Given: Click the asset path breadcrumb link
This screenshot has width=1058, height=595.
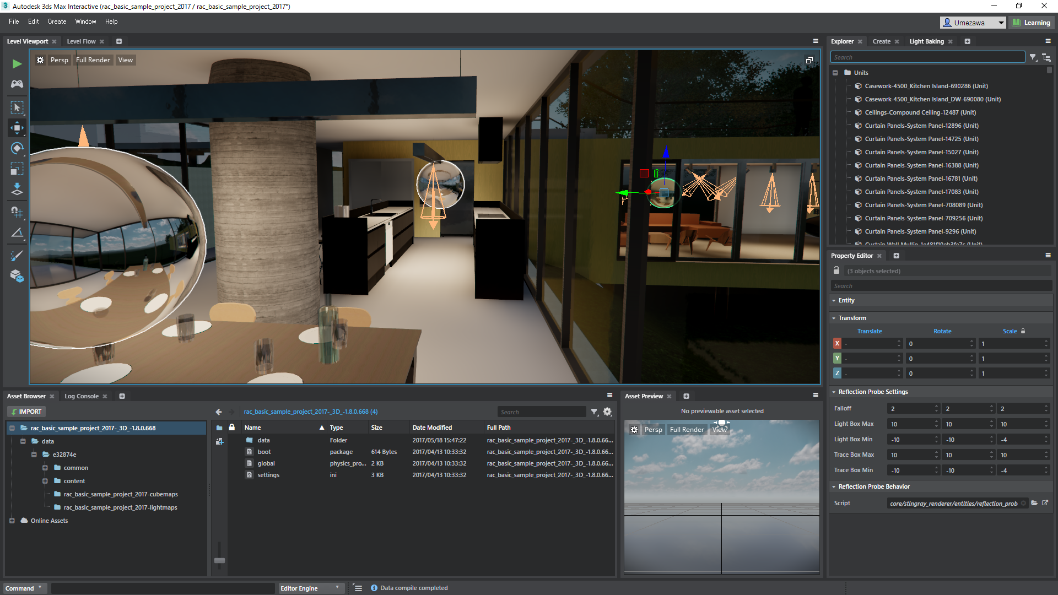Looking at the screenshot, I should 311,412.
